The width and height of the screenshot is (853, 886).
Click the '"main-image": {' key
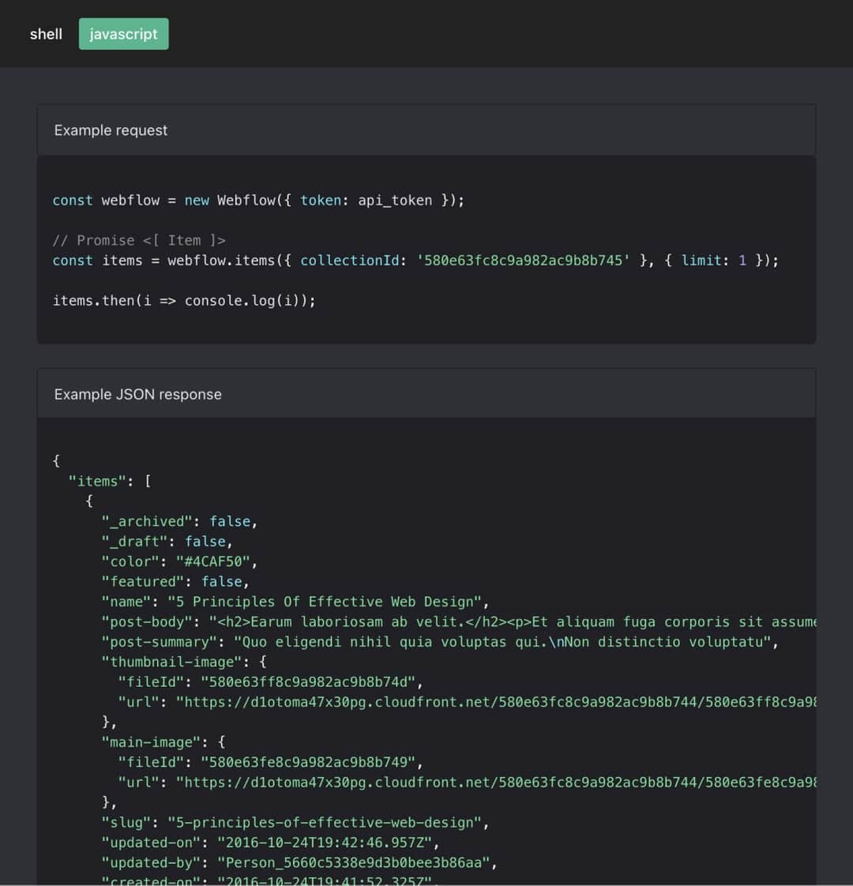163,742
